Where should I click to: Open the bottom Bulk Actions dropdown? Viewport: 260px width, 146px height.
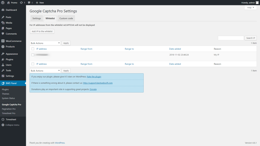[45, 71]
